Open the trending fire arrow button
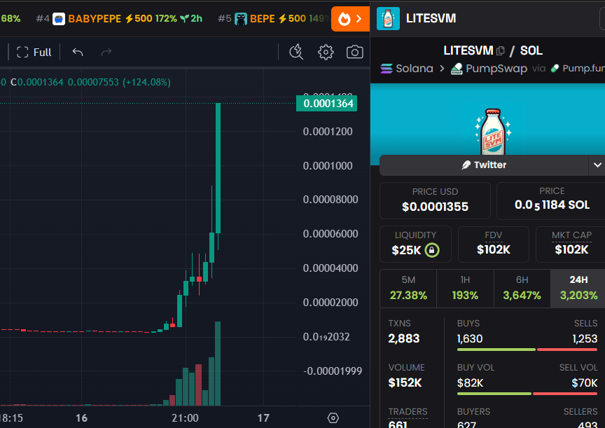This screenshot has width=605, height=428. click(350, 18)
